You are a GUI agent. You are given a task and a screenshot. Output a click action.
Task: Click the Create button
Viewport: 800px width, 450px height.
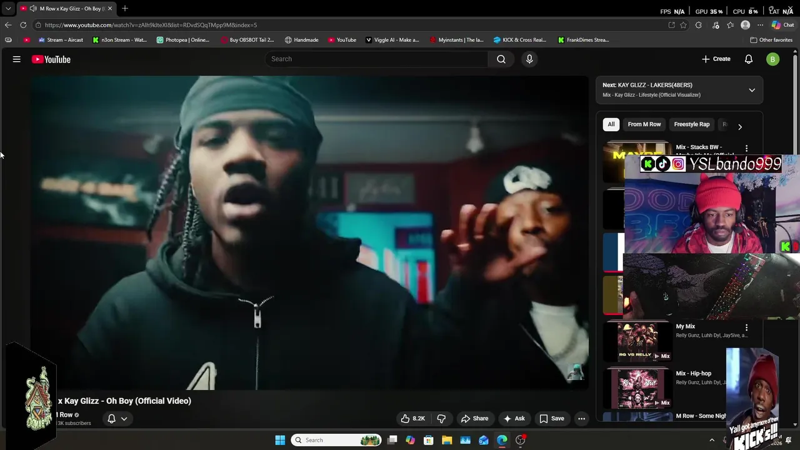(716, 59)
